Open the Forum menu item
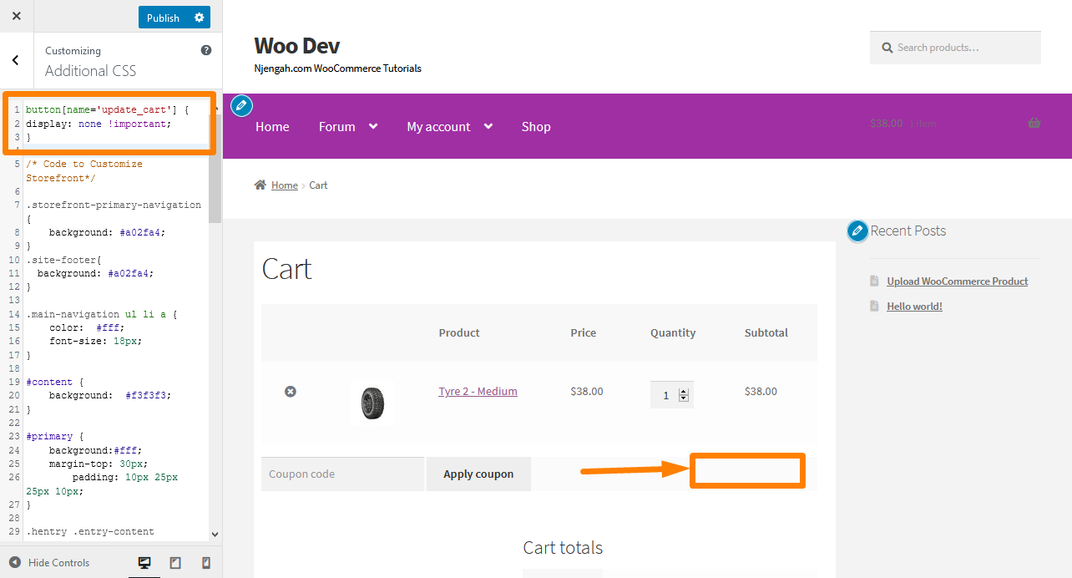Viewport: 1072px width, 578px height. tap(337, 127)
